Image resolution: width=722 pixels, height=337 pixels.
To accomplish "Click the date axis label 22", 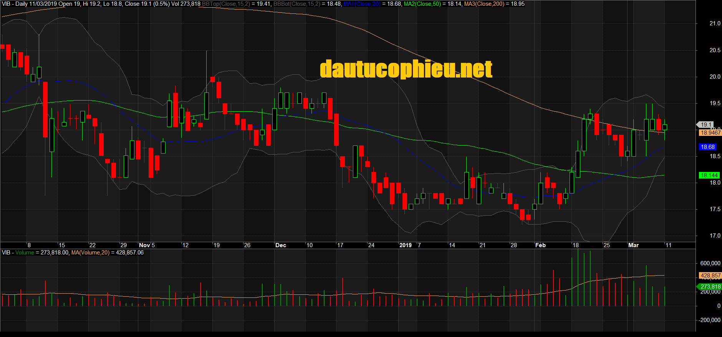I will [x=93, y=245].
